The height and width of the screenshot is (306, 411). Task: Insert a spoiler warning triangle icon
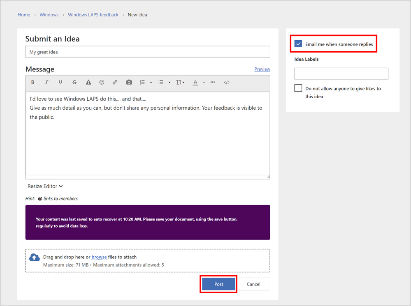coord(88,83)
